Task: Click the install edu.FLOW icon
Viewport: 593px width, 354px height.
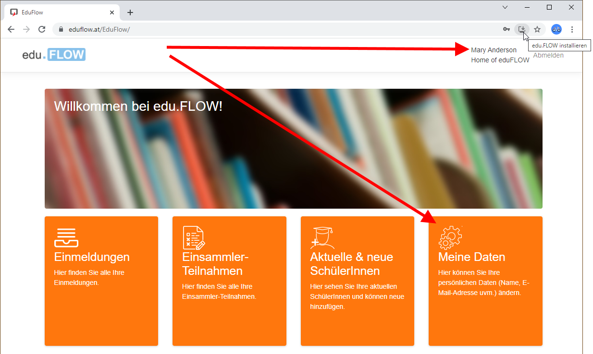Action: [521, 29]
